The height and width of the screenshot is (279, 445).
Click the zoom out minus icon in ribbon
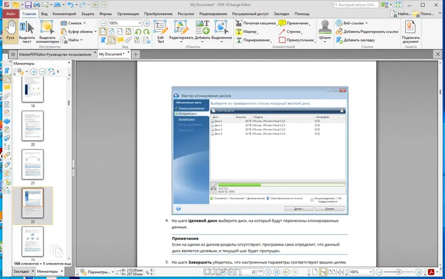[x=103, y=23]
